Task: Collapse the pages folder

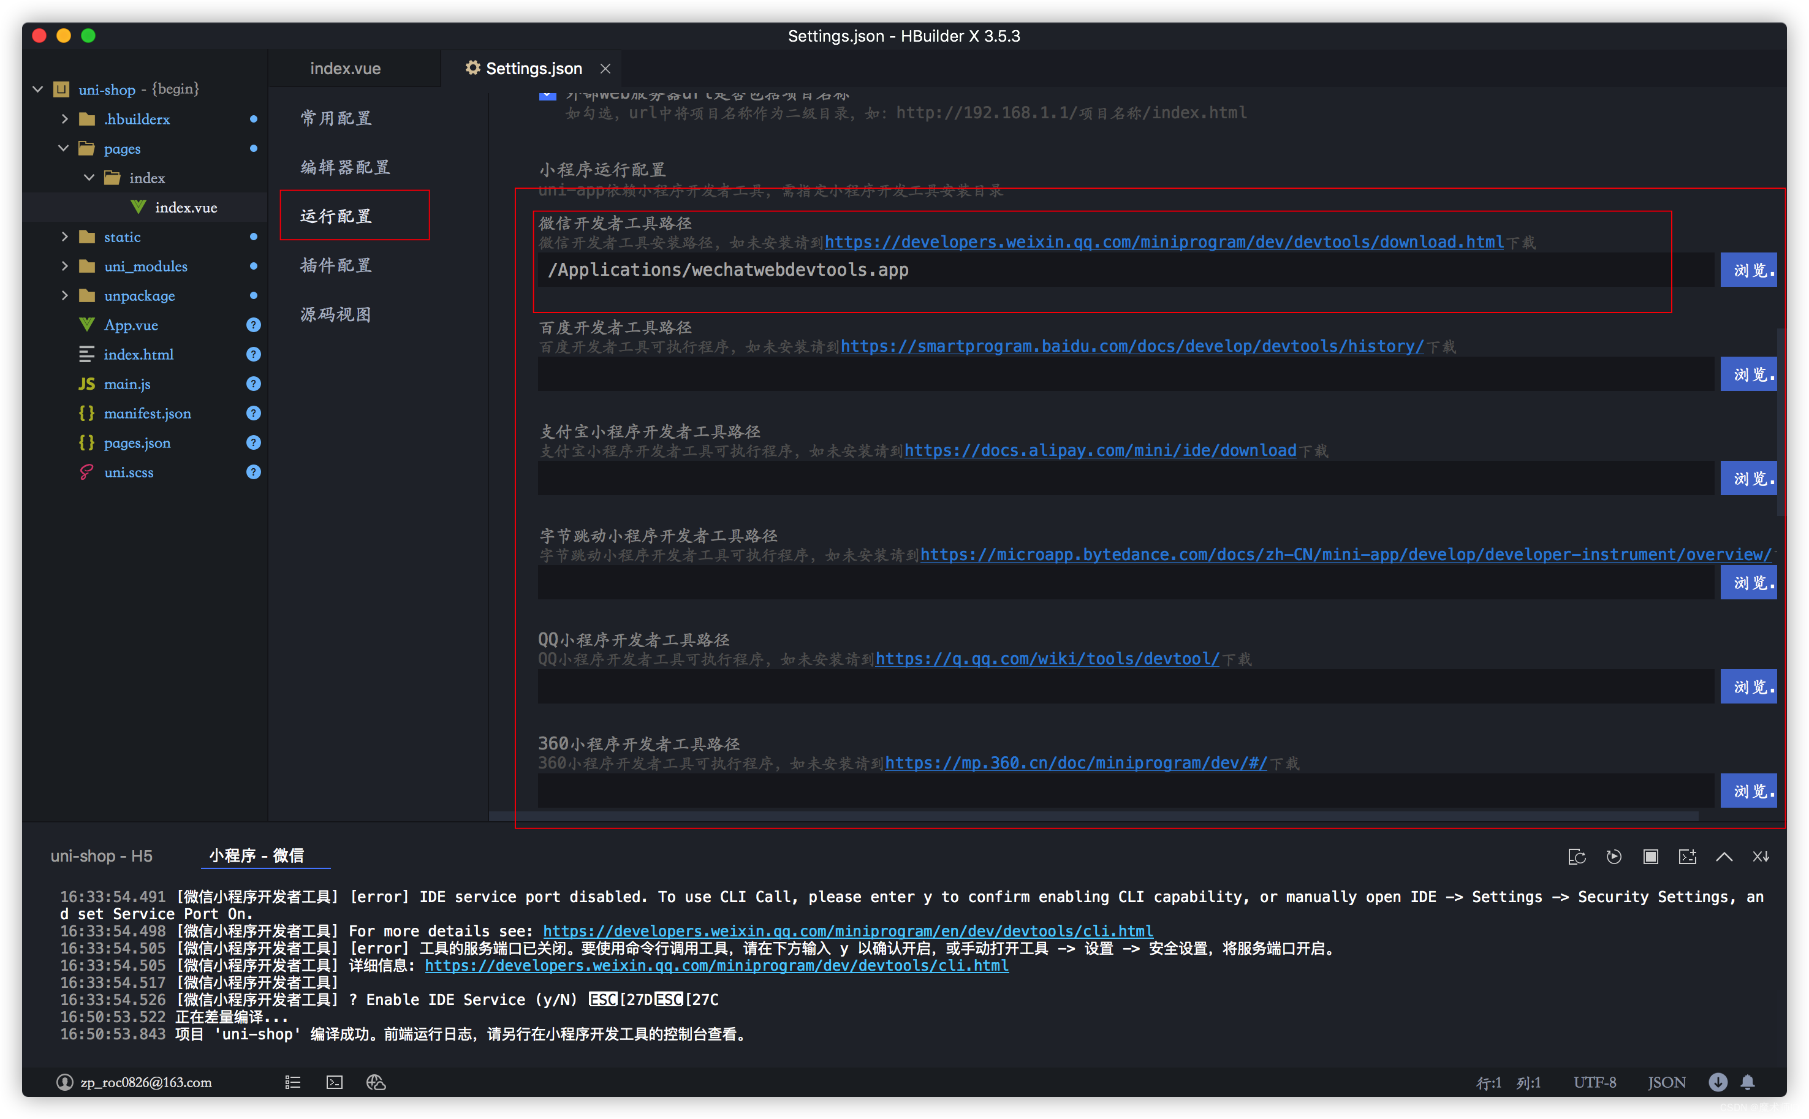Action: coord(64,148)
